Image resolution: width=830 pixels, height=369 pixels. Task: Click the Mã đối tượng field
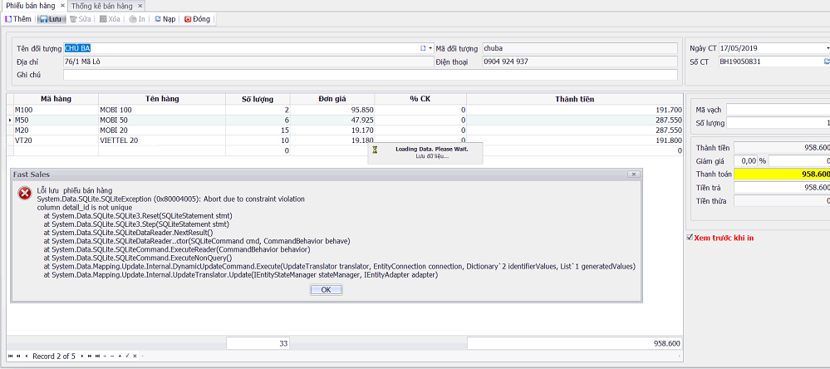pyautogui.click(x=580, y=48)
